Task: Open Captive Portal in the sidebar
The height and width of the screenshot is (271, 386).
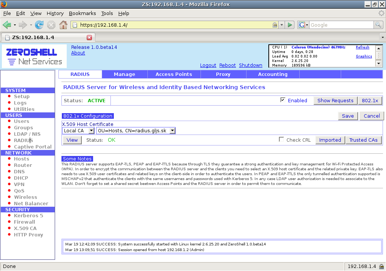Action: tap(33, 147)
